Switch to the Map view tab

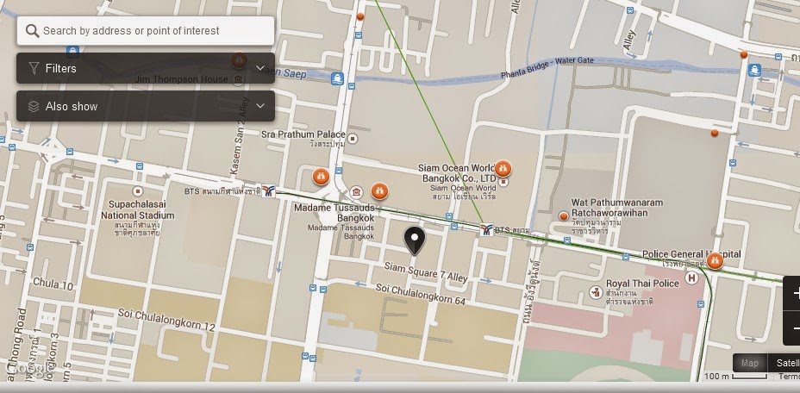(x=749, y=363)
